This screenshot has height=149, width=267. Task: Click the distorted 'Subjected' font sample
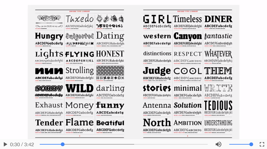point(80,36)
